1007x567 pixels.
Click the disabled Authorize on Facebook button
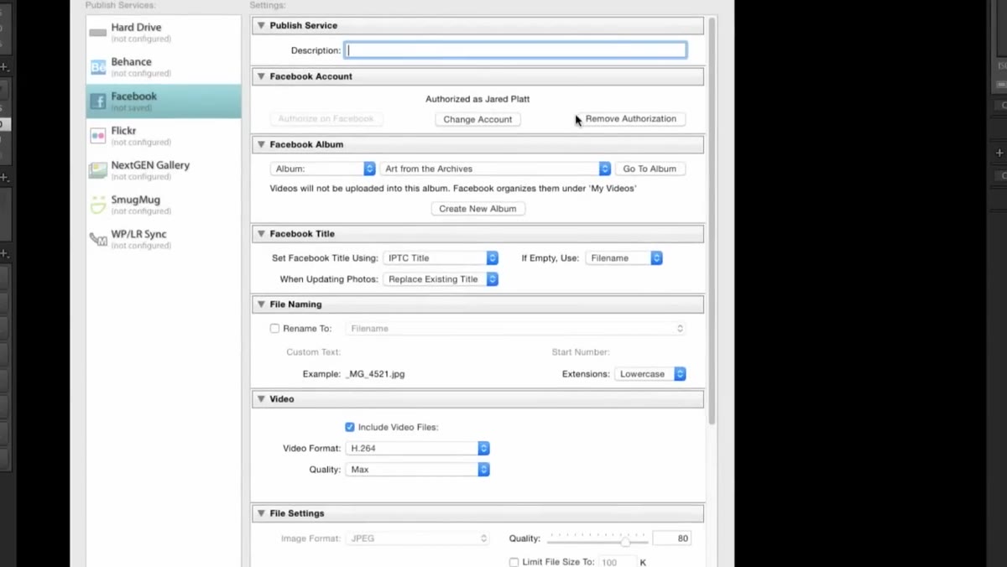point(326,119)
